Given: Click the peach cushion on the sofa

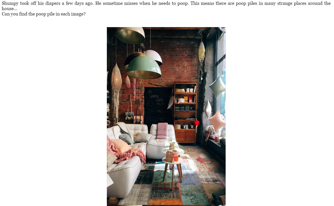Looking at the screenshot, I should 121,145.
